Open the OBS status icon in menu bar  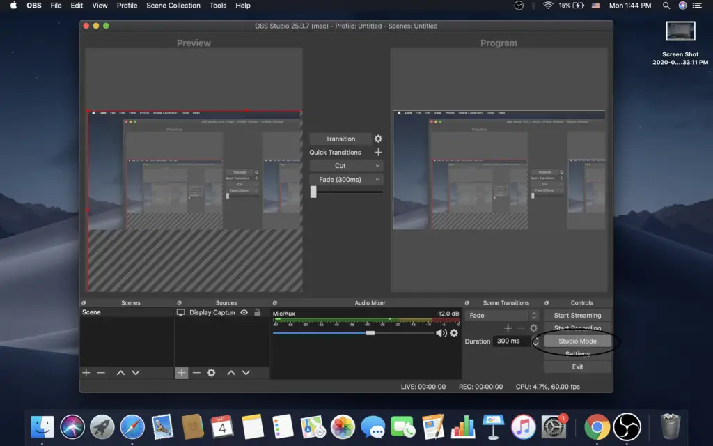pyautogui.click(x=519, y=6)
